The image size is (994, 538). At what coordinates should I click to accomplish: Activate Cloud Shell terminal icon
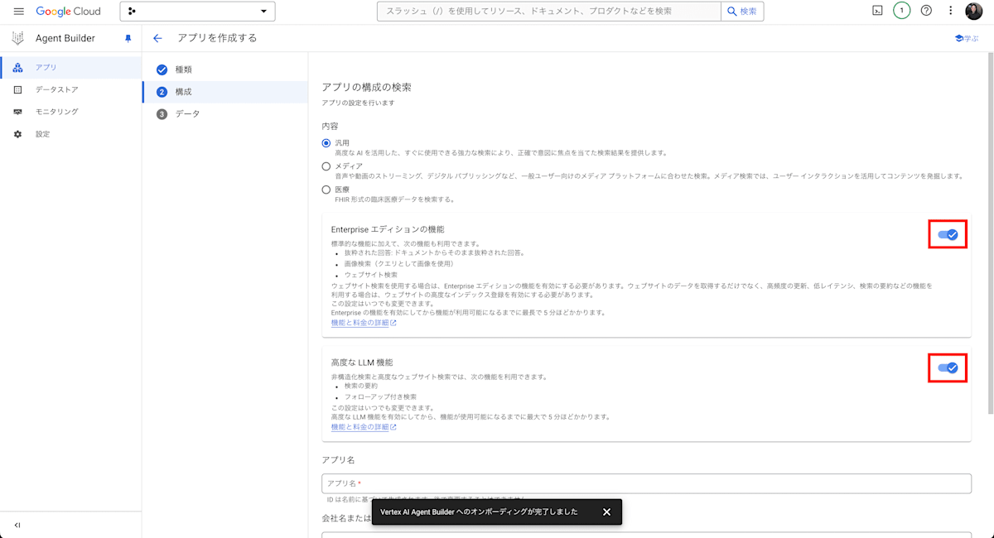tap(878, 11)
